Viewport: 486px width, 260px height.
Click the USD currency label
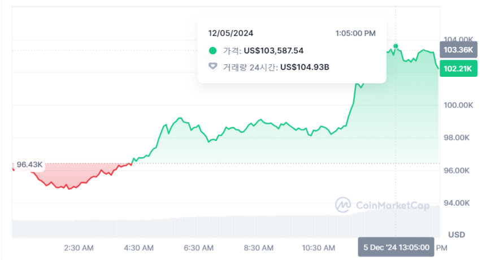456,234
